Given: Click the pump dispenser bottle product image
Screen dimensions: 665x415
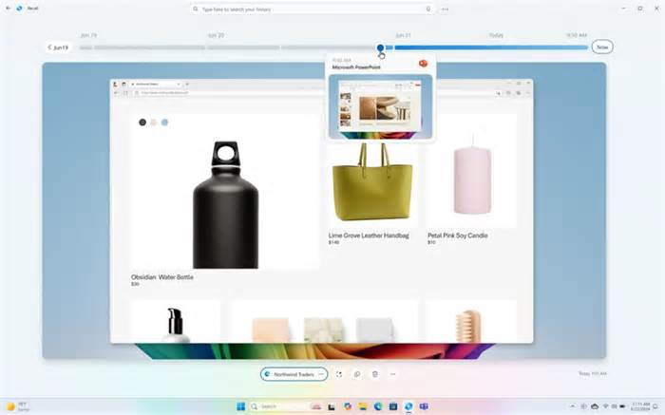Looking at the screenshot, I should [176, 324].
